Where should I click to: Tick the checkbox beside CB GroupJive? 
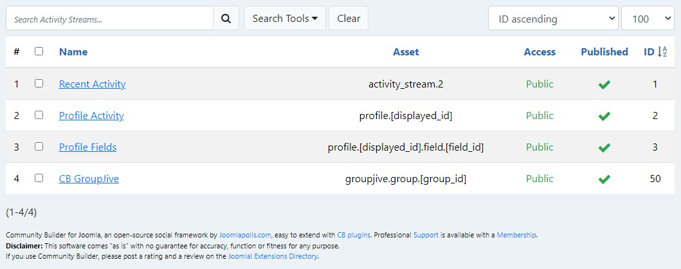click(x=39, y=178)
